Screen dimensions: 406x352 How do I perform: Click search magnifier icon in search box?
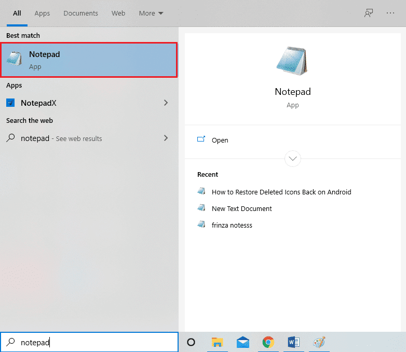click(x=10, y=342)
